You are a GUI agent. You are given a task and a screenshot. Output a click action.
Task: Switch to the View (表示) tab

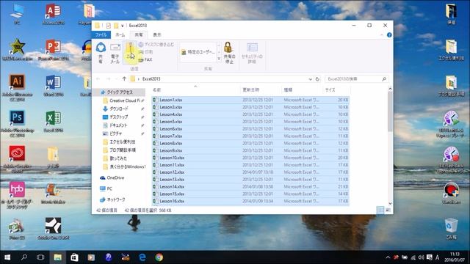pos(157,34)
